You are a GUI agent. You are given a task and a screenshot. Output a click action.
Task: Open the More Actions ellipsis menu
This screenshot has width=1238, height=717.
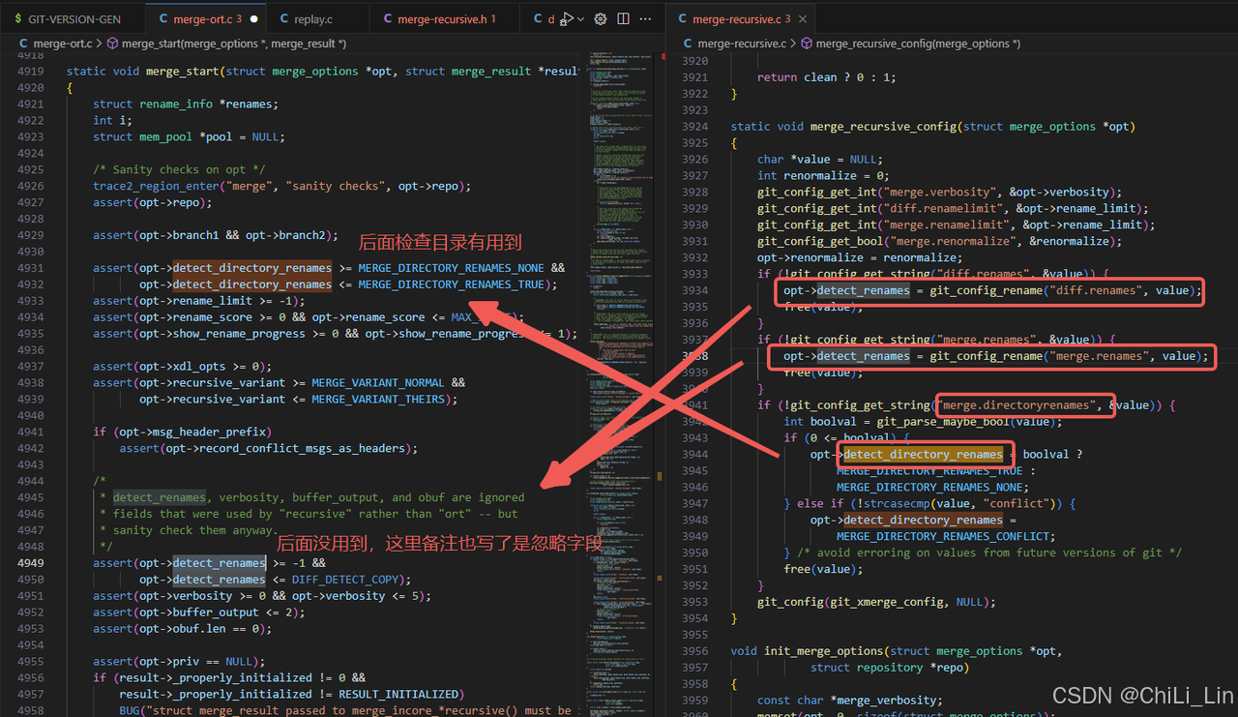tap(646, 18)
